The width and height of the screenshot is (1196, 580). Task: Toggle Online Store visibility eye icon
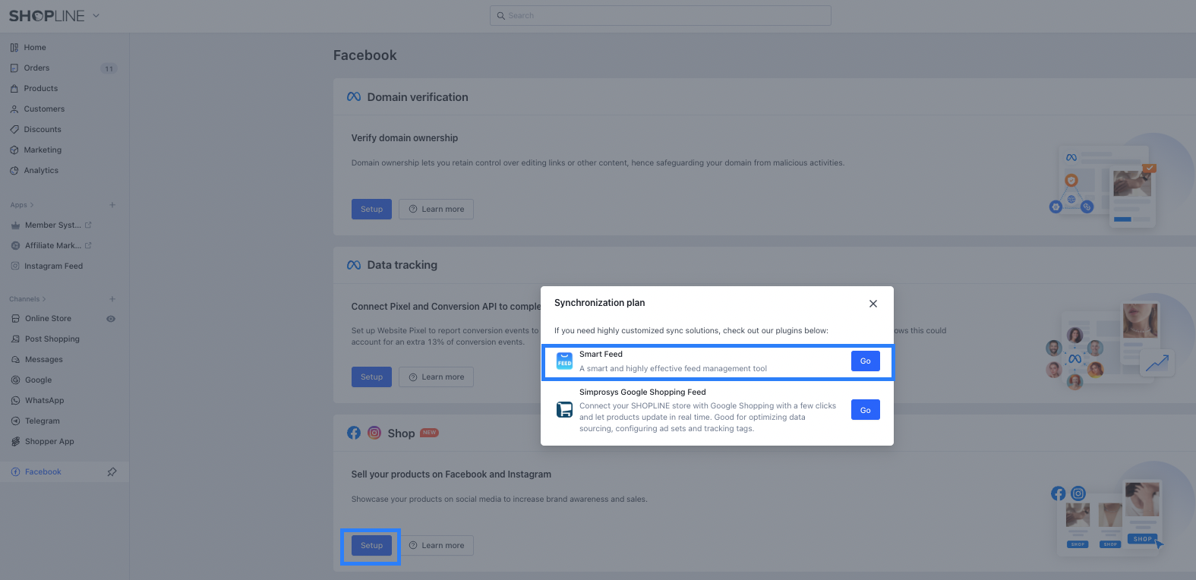(x=111, y=319)
